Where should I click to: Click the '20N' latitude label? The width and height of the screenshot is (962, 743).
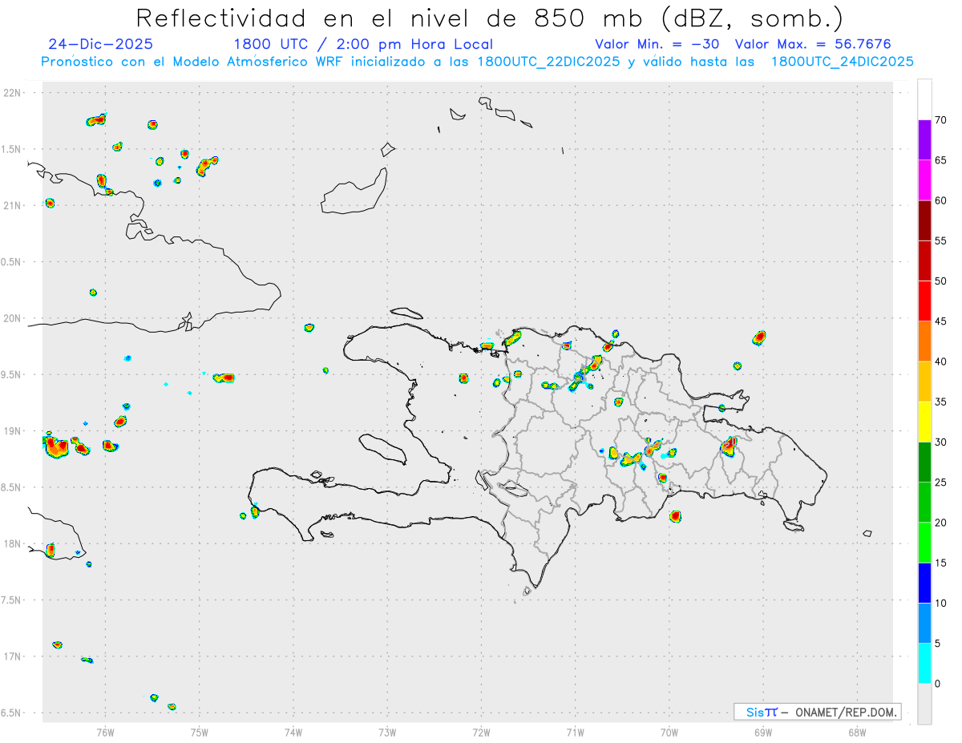[x=13, y=318]
